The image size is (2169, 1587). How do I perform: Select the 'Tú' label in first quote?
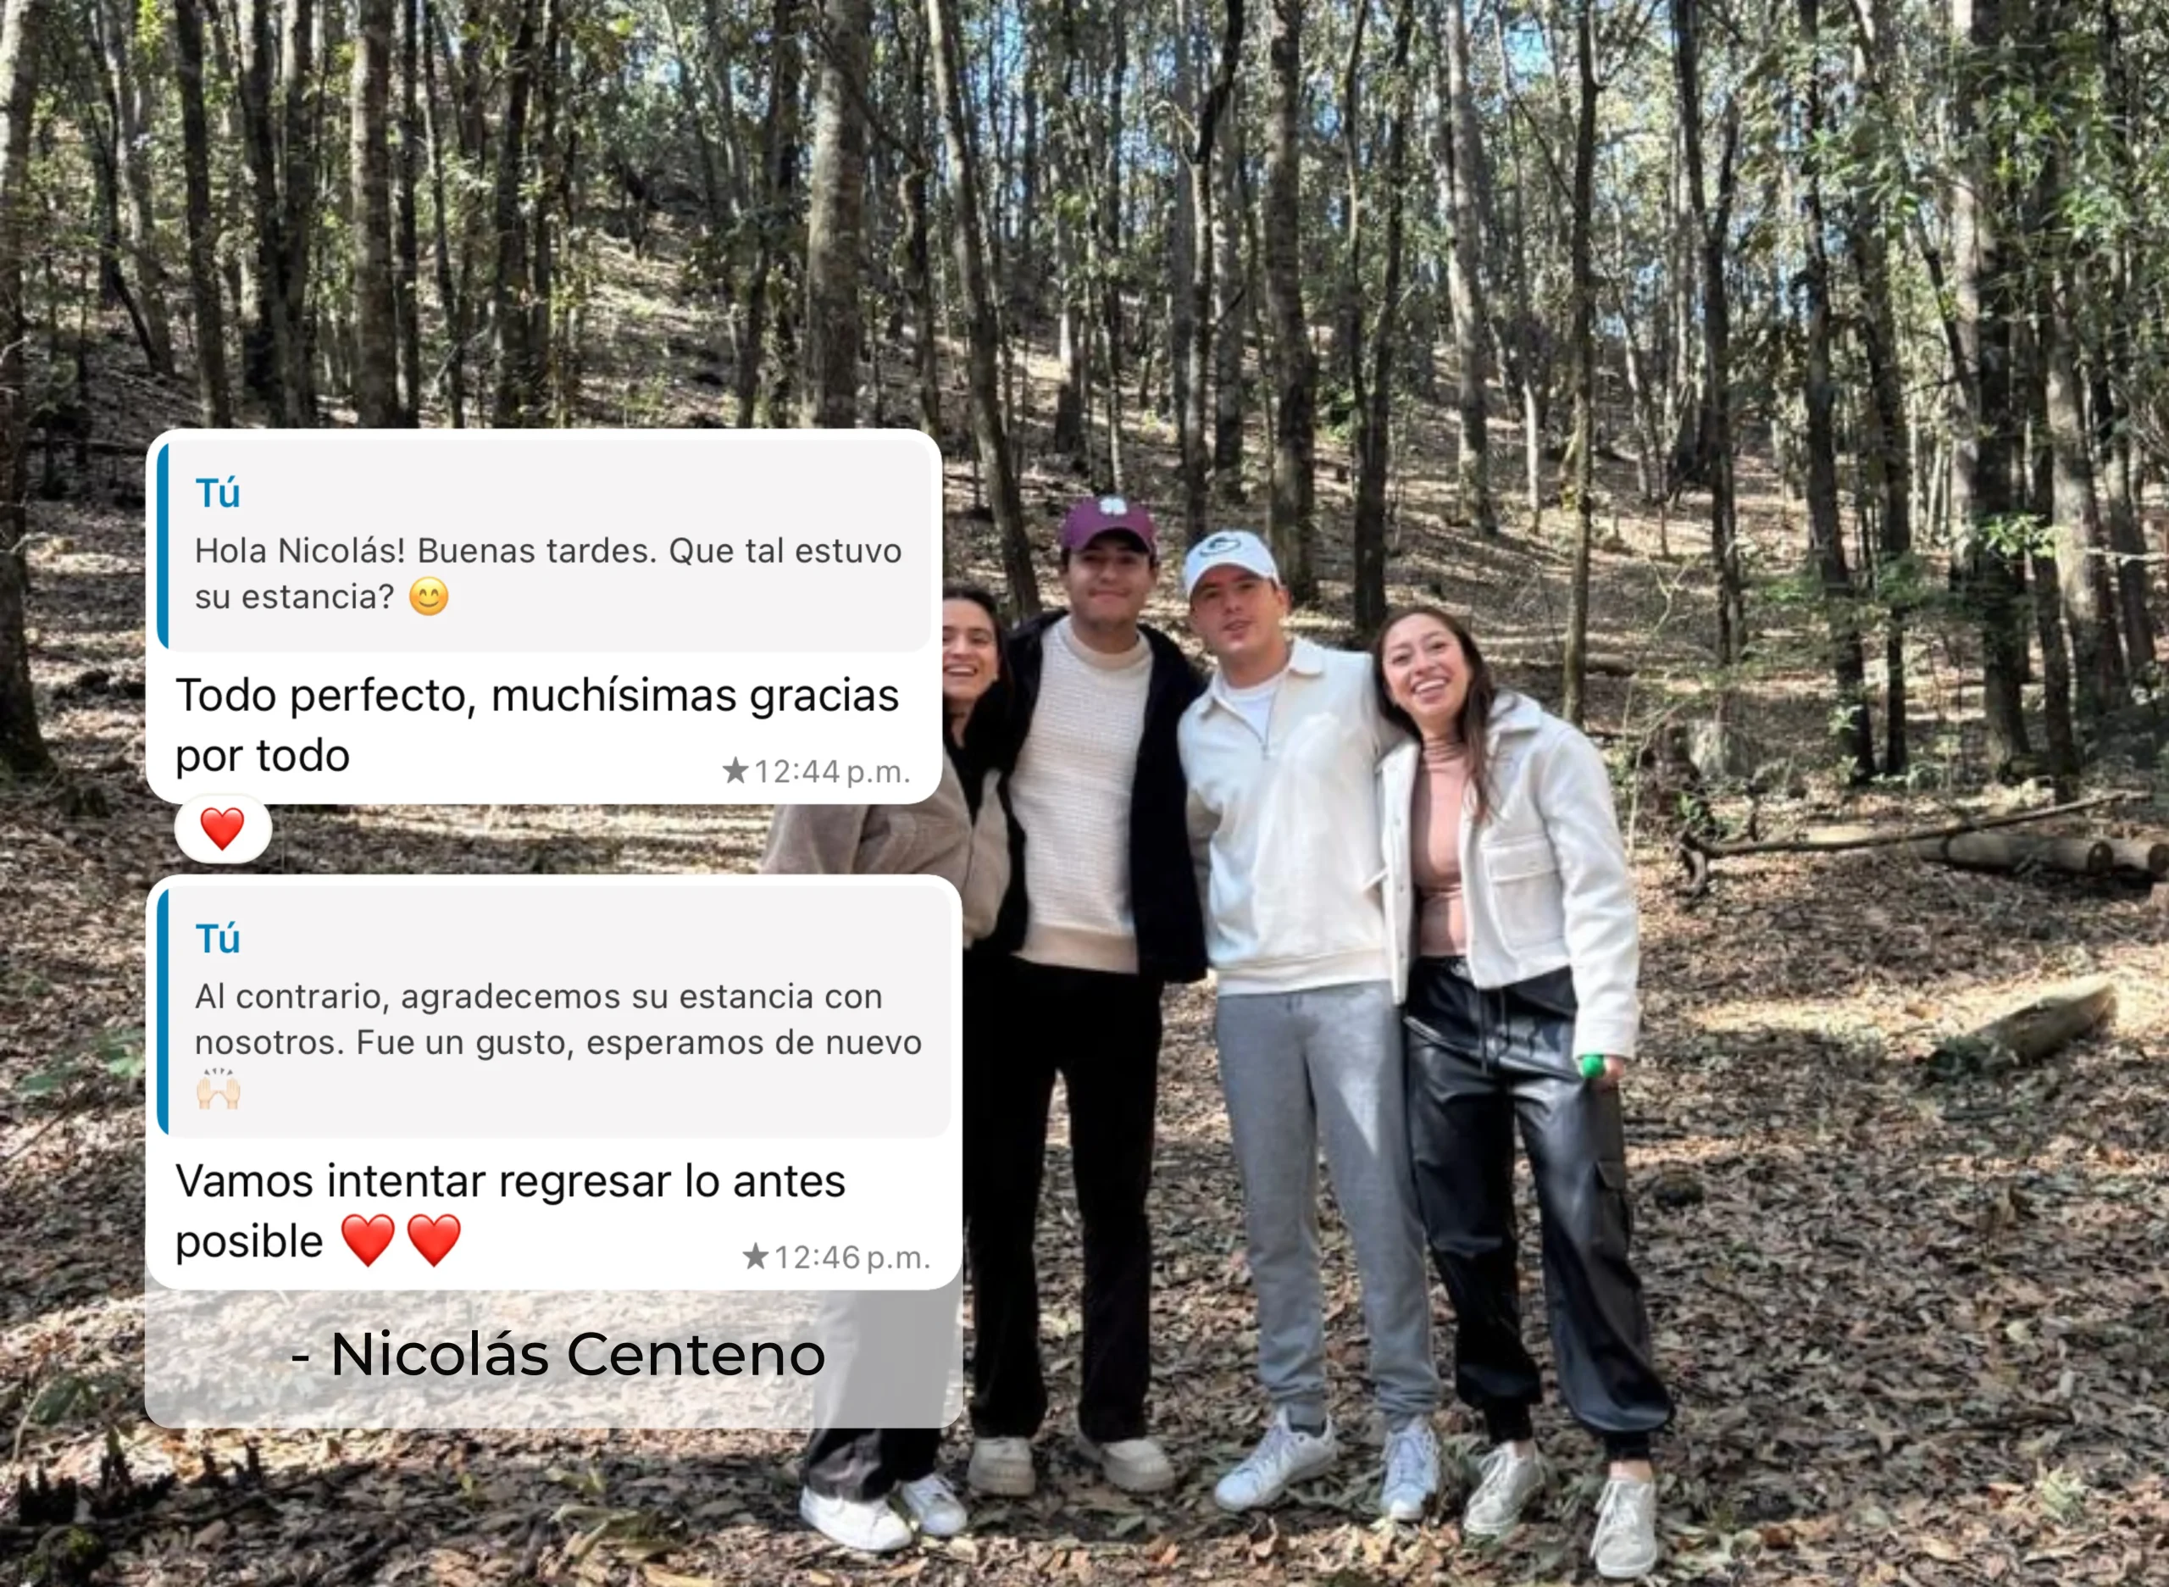coord(217,493)
